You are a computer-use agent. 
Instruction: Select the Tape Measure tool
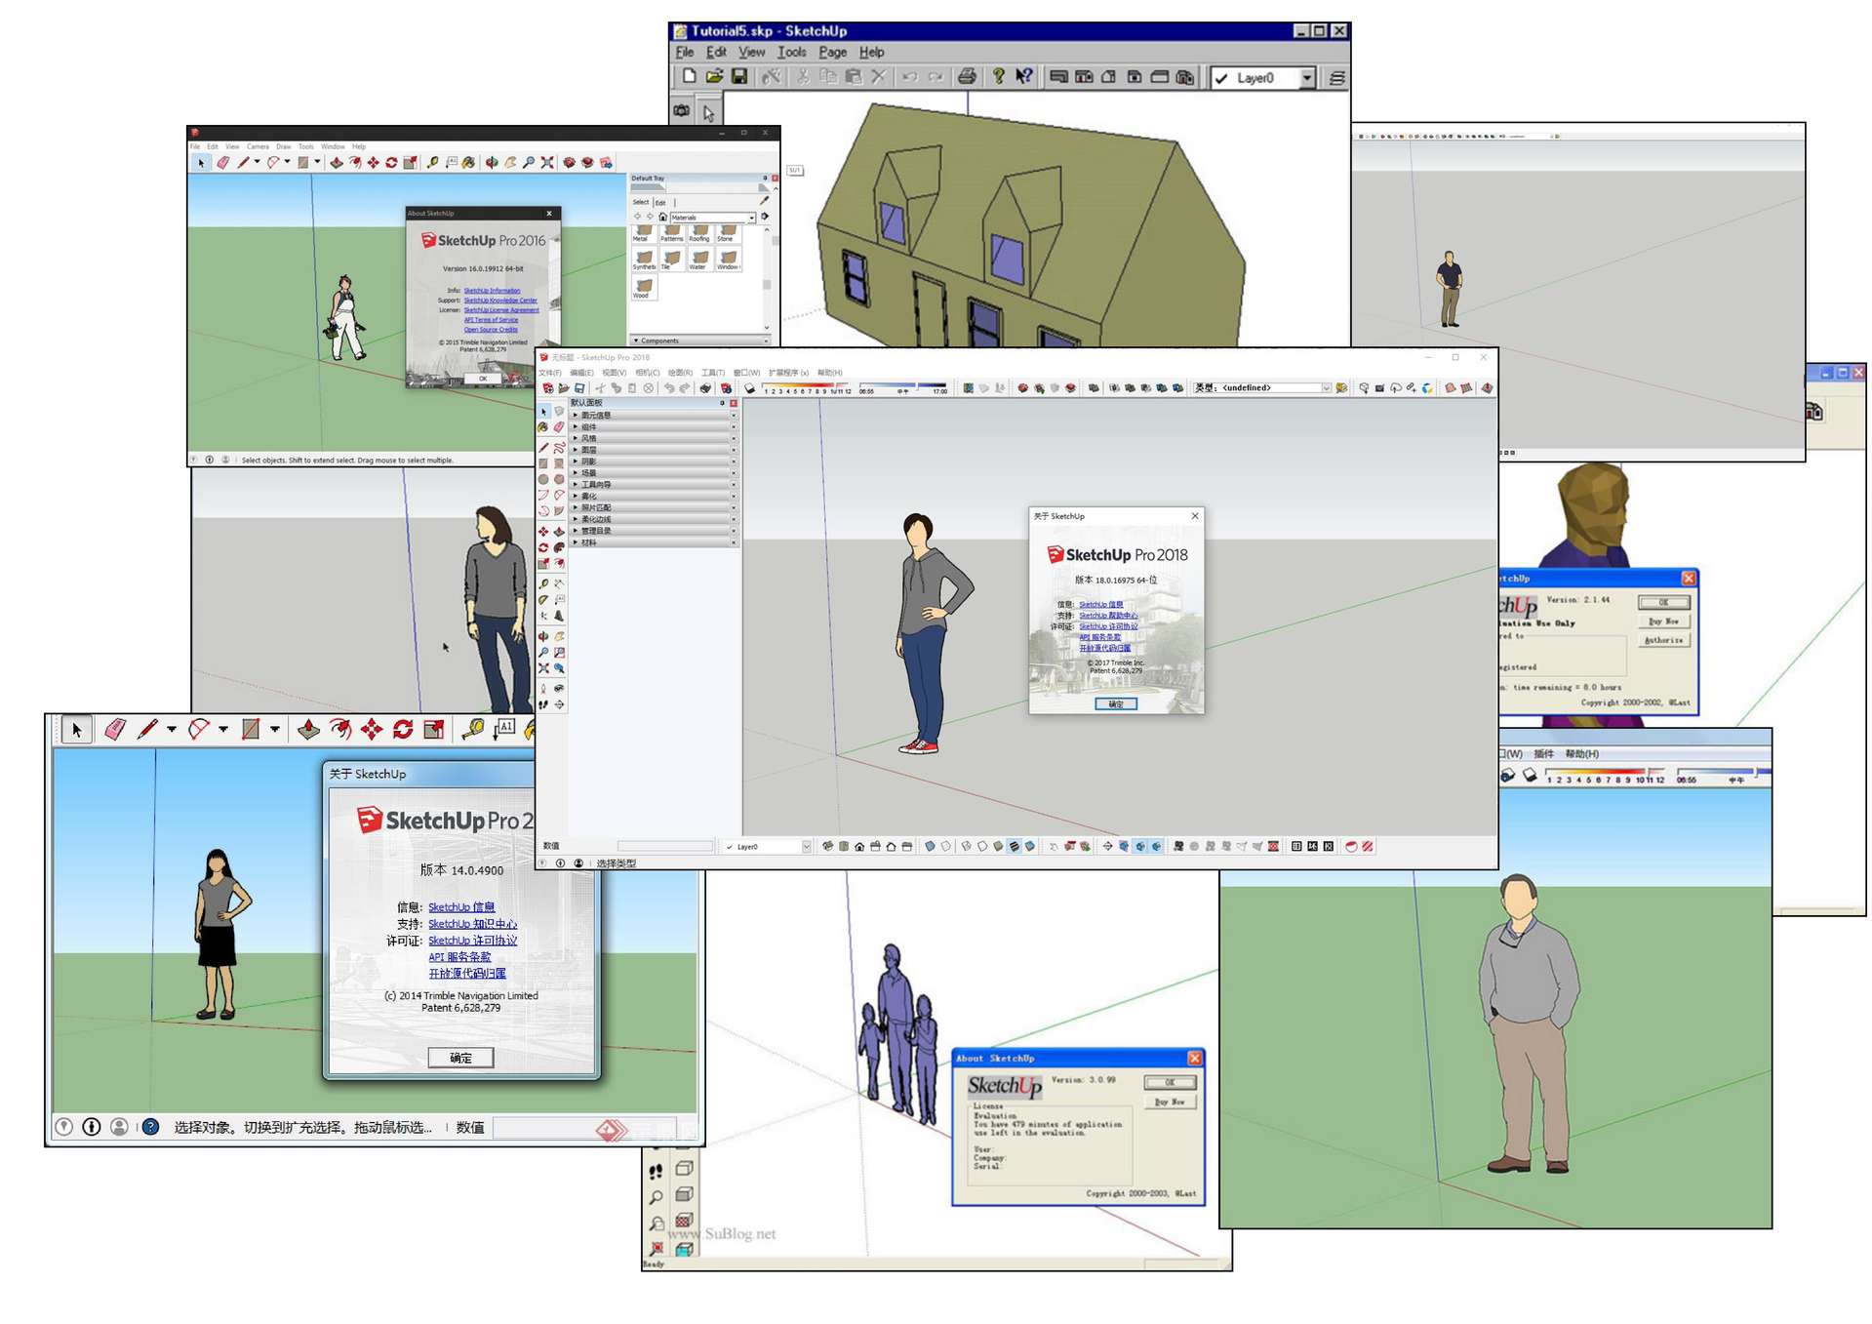click(x=473, y=729)
